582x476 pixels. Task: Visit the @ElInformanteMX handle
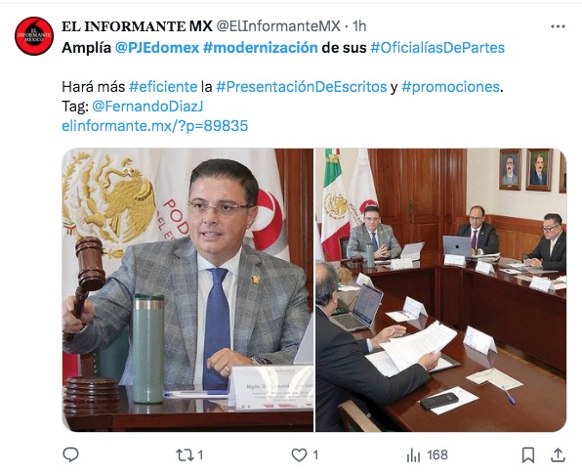coord(278,26)
